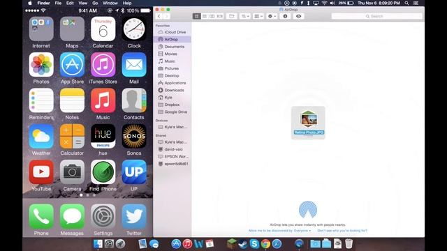Select david-vaio under Shared
Screen dimensions: 447x251
173,149
